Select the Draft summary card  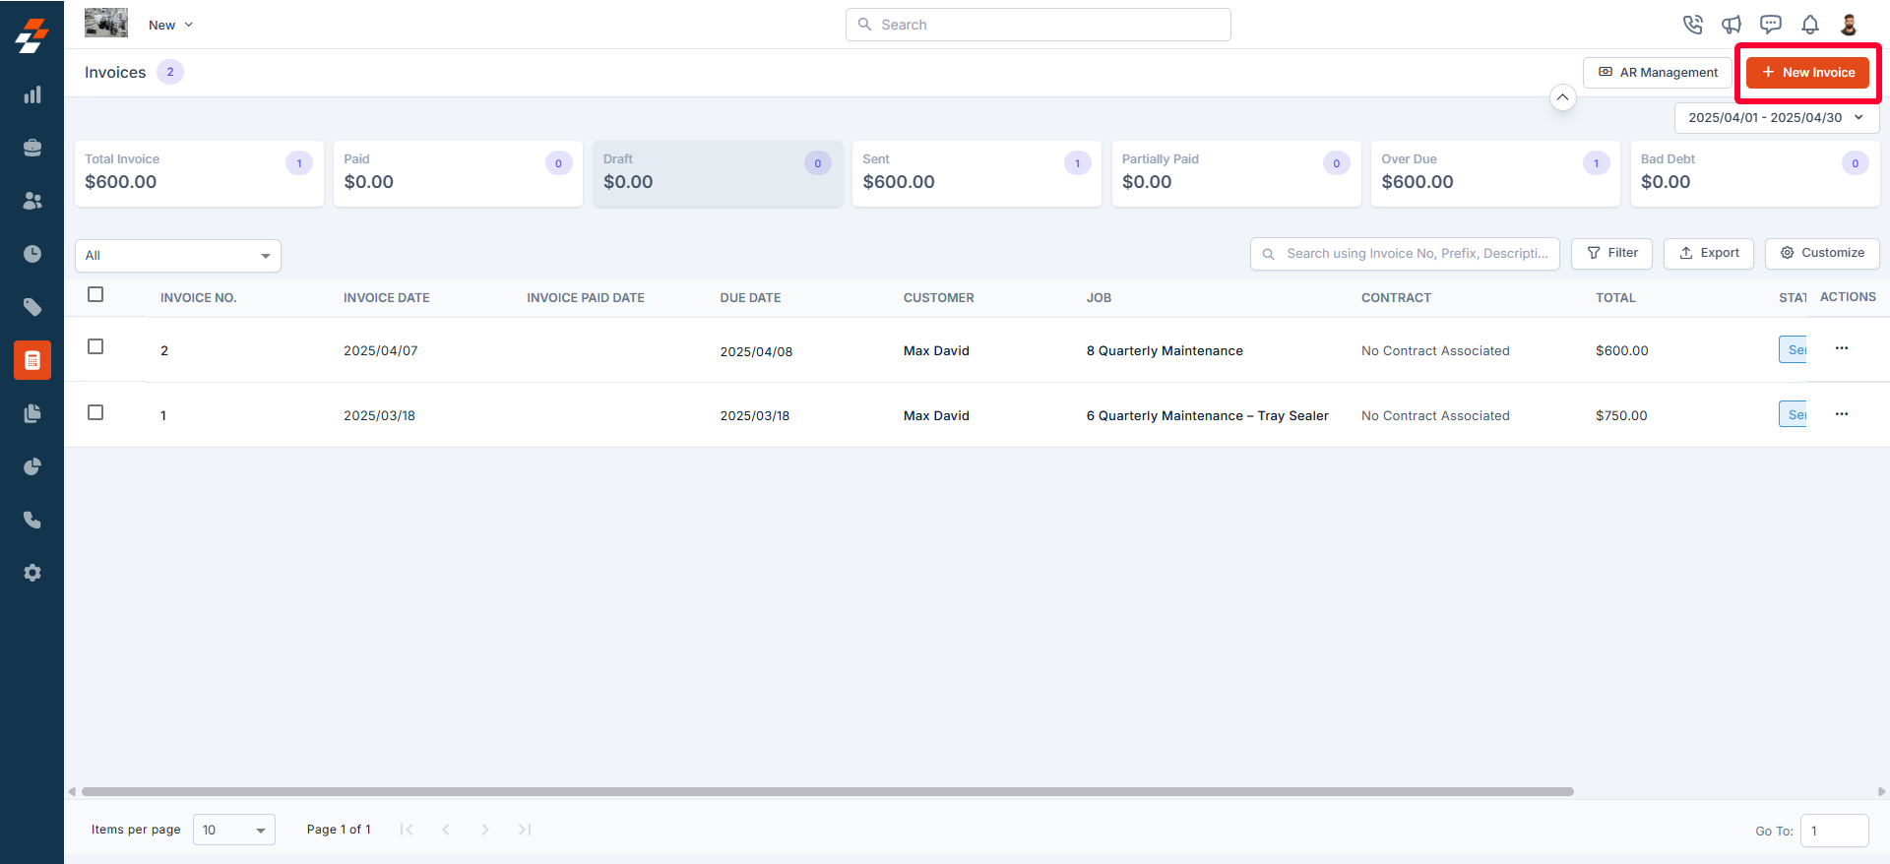pyautogui.click(x=718, y=173)
